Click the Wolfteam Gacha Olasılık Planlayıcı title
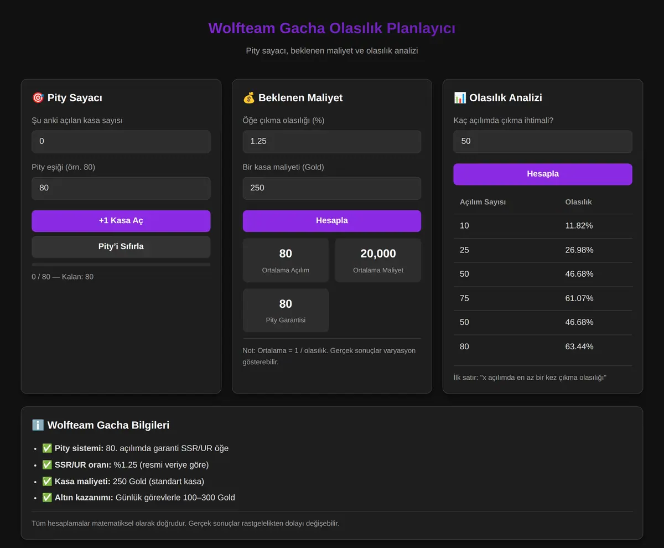 click(x=332, y=28)
